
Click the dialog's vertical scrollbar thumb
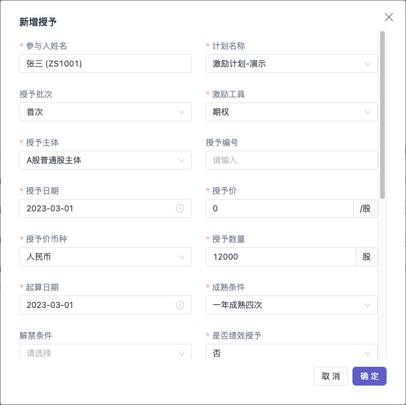pos(382,115)
